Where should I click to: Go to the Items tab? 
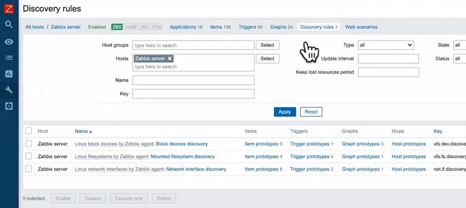pyautogui.click(x=220, y=27)
